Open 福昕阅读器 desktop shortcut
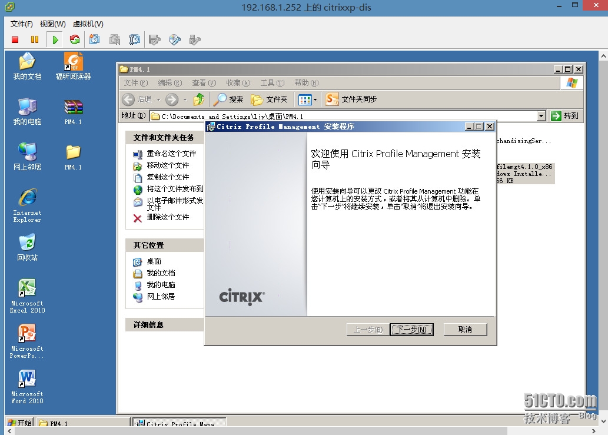Image resolution: width=608 pixels, height=435 pixels. pyautogui.click(x=74, y=66)
